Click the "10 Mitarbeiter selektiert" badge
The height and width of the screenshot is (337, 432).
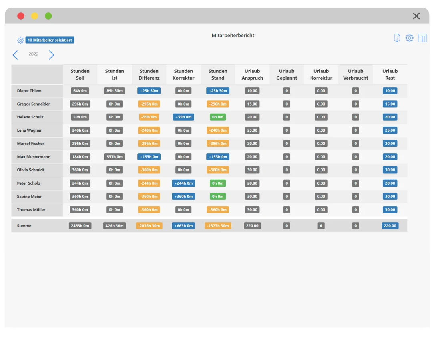[50, 40]
